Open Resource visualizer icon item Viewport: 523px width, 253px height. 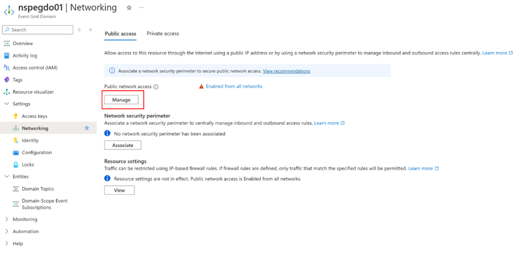coord(6,92)
